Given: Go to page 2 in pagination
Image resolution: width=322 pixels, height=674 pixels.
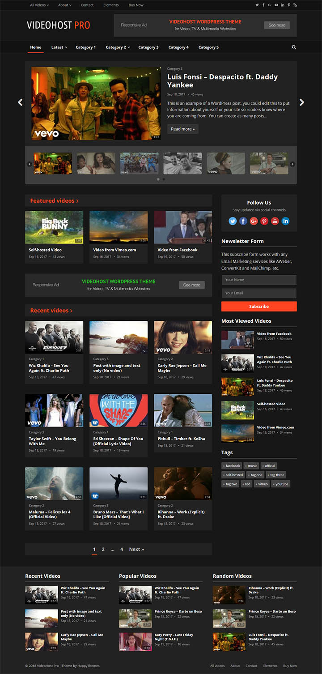Looking at the screenshot, I should click(103, 549).
